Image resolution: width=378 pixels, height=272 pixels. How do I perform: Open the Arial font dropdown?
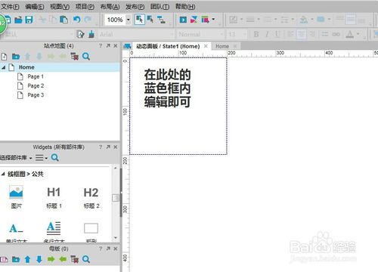(172, 34)
